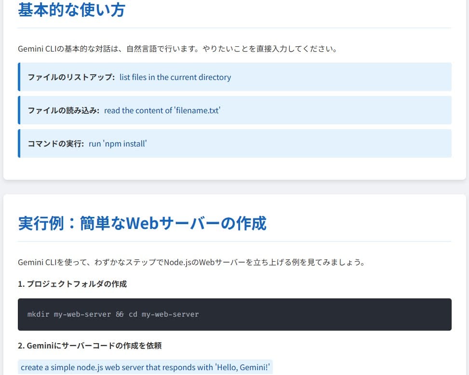
Task: Click the heading 実行例：簡単なWebサーバーの作成
Action: click(x=142, y=223)
